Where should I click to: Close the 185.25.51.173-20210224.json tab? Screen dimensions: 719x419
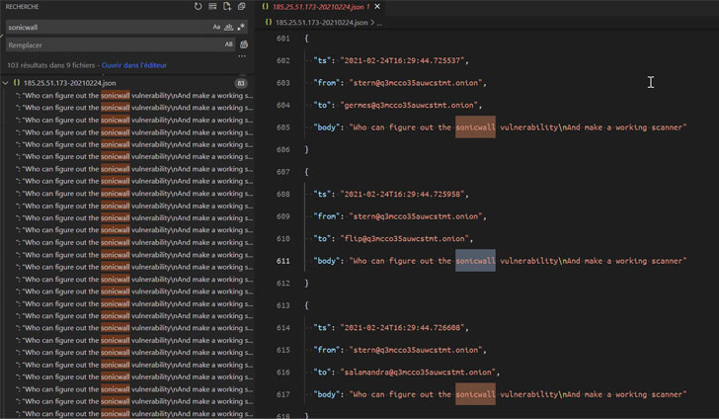click(x=377, y=7)
